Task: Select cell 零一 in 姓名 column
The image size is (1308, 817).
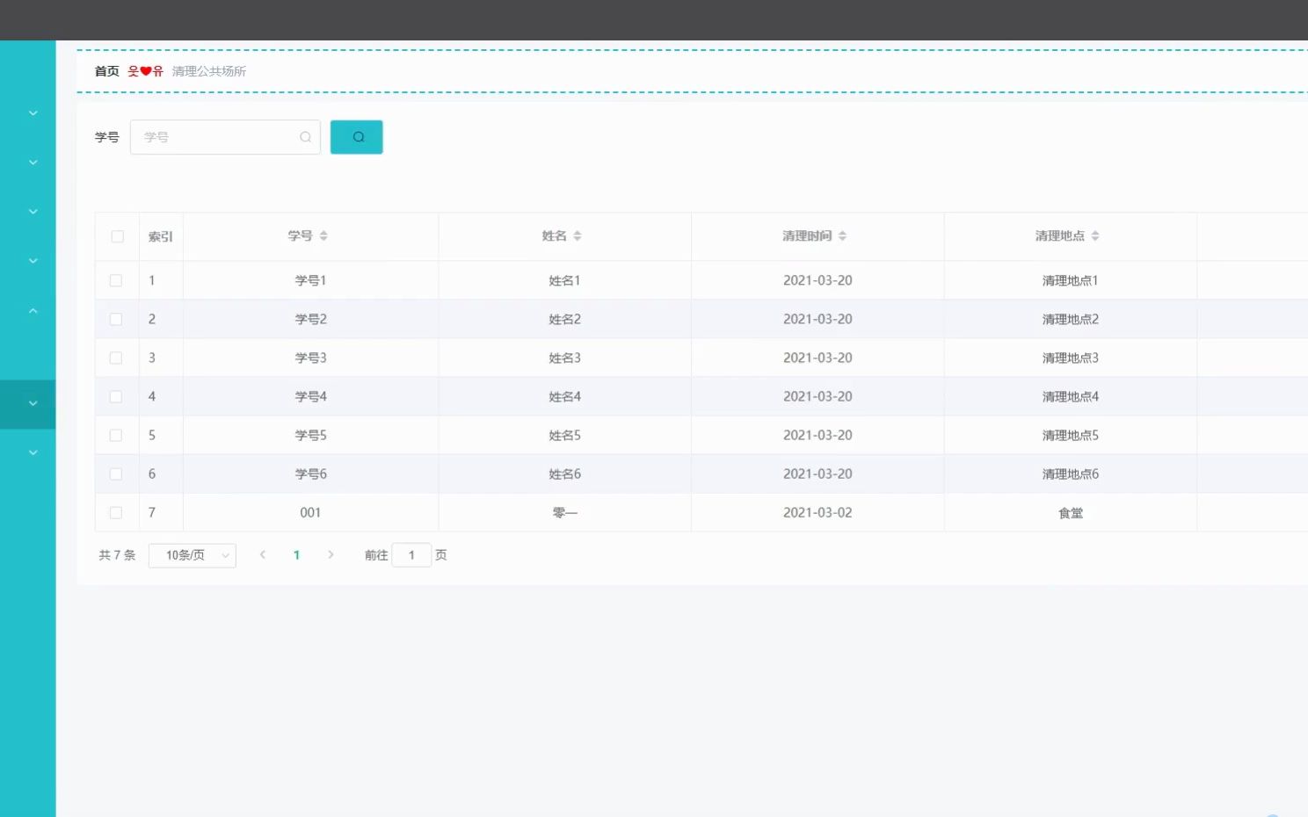Action: coord(564,512)
